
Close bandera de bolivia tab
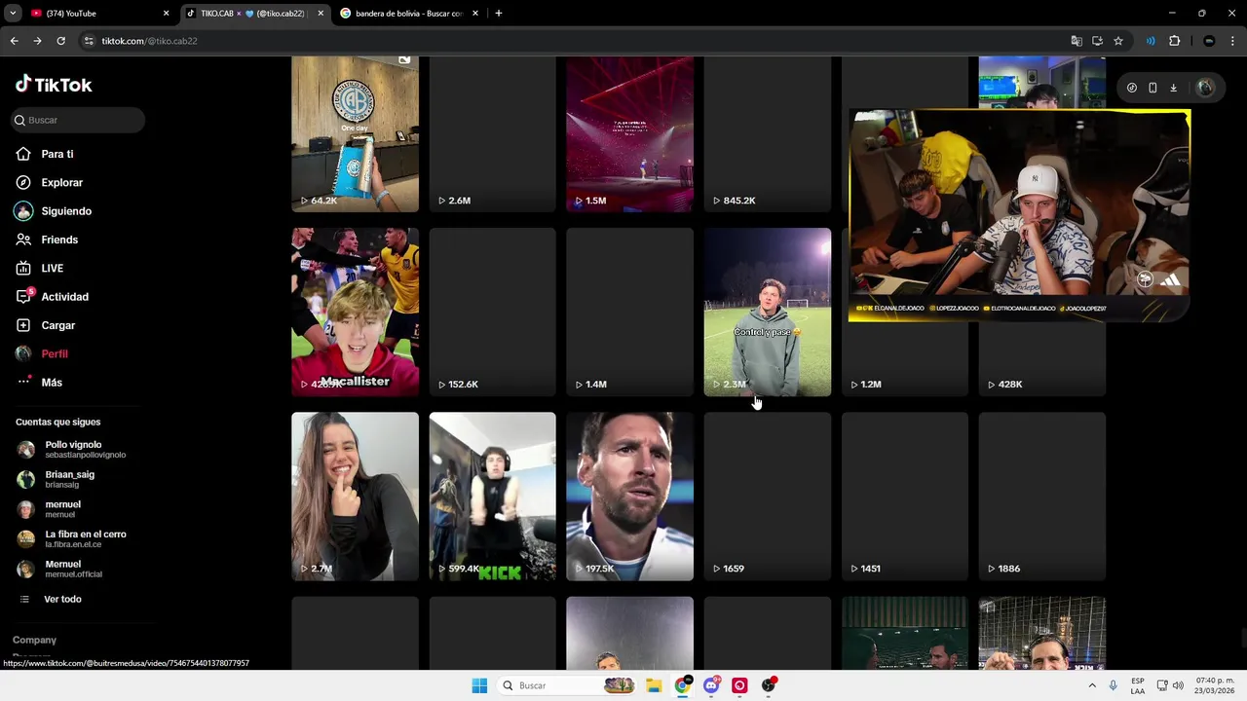(475, 14)
